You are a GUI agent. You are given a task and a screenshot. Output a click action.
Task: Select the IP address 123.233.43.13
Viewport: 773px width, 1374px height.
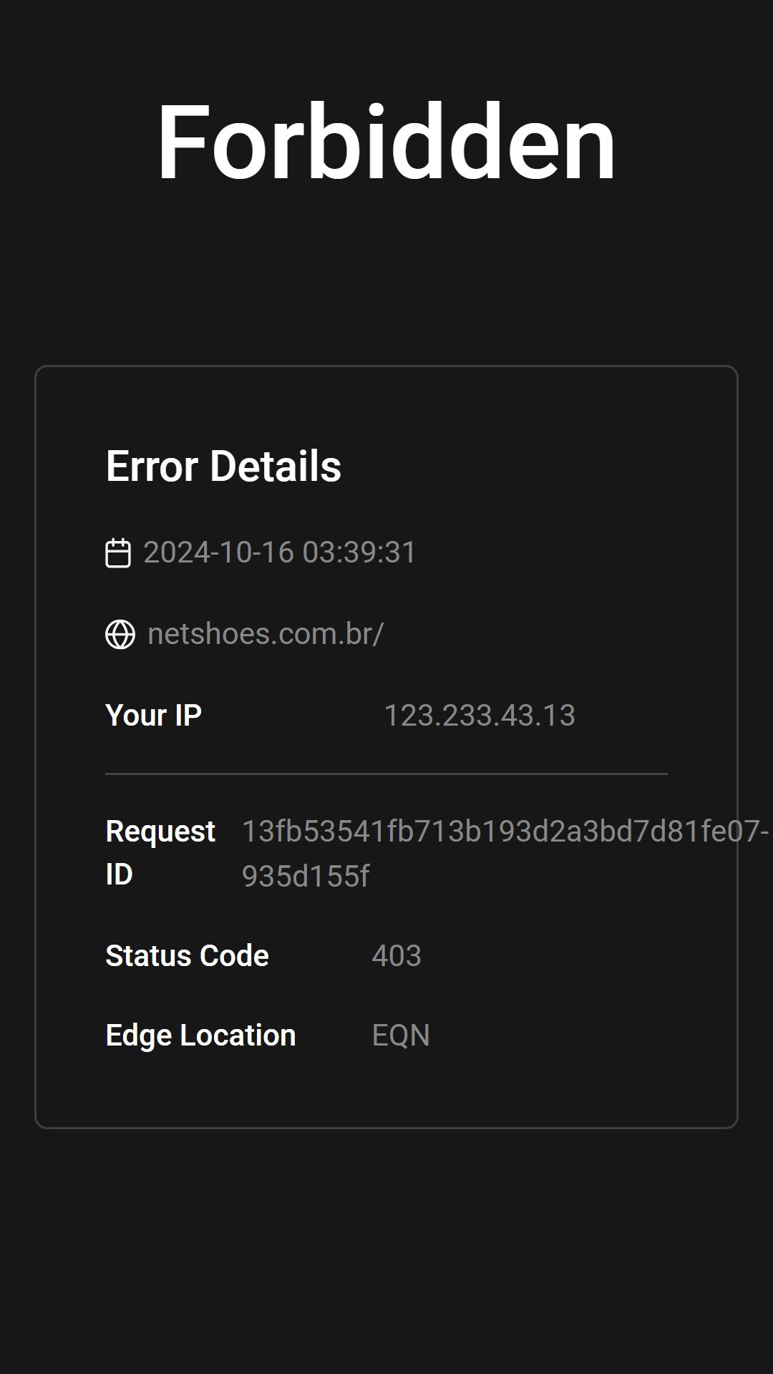coord(480,716)
